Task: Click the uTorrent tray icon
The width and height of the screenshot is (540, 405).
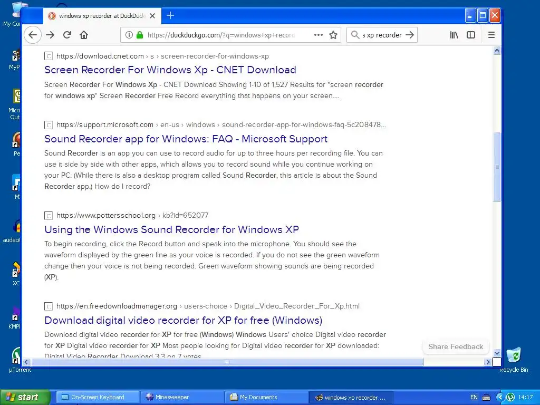Action: (510, 397)
